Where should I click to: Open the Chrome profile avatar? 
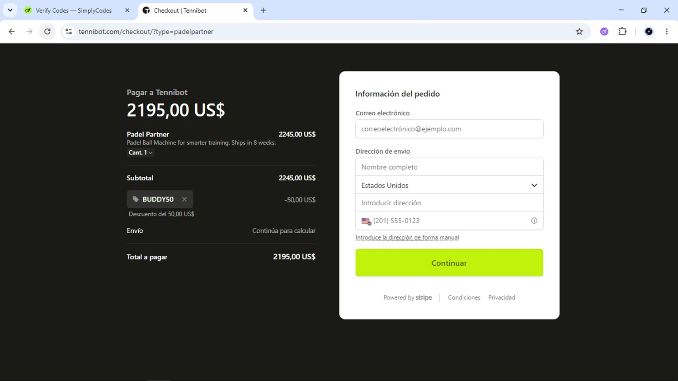(x=649, y=32)
